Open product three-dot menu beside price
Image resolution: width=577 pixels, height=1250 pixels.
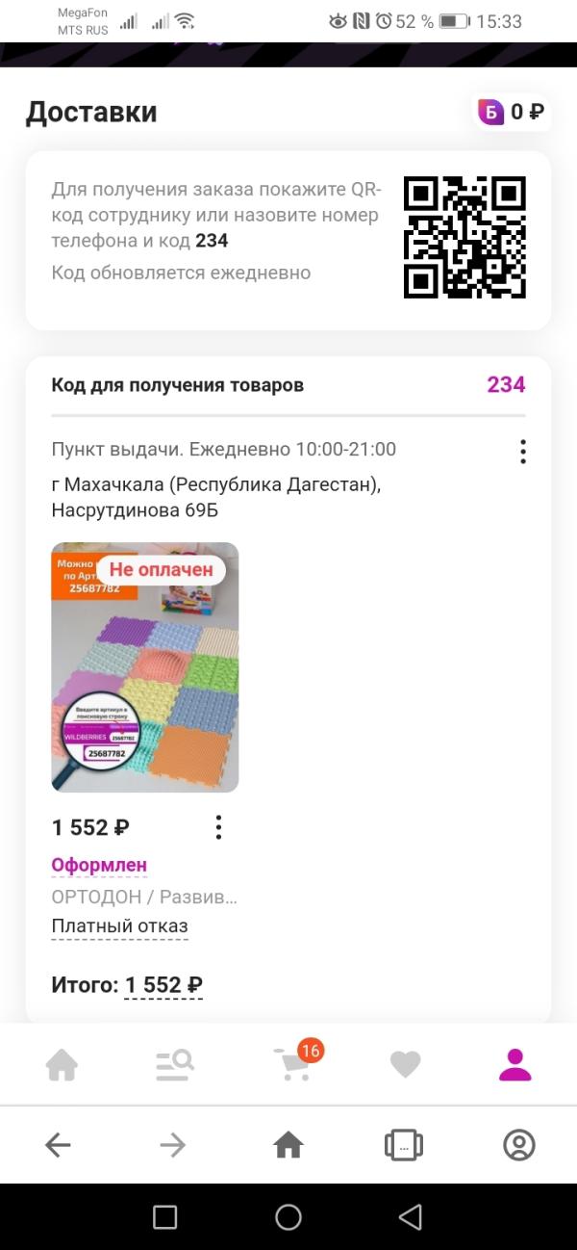[x=219, y=827]
